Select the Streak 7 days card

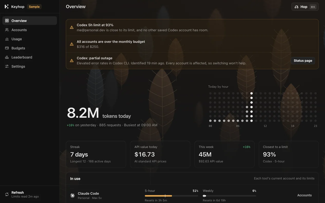(96, 154)
